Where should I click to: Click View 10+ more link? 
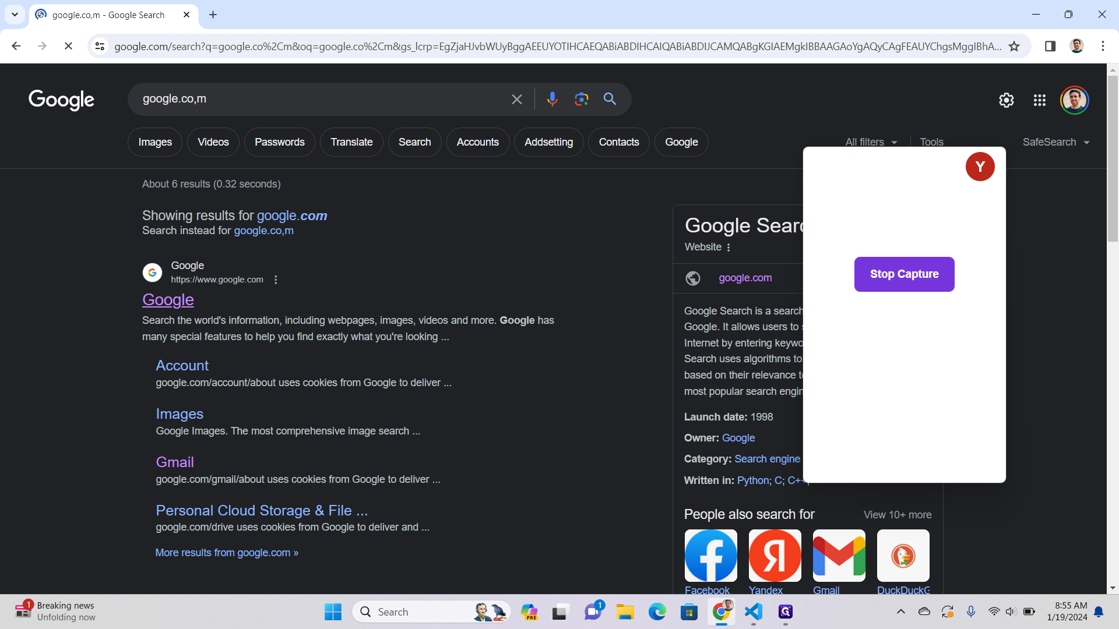pos(898,515)
